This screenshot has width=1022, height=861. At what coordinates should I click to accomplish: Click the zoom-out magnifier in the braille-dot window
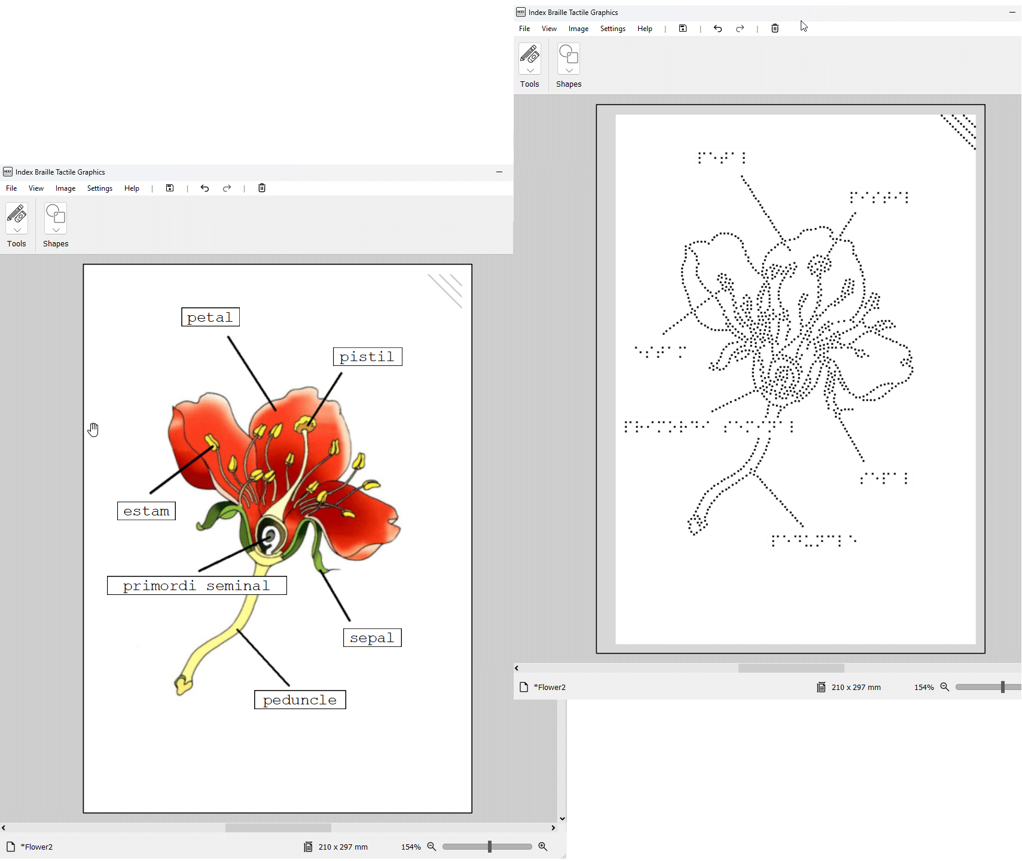pyautogui.click(x=945, y=687)
